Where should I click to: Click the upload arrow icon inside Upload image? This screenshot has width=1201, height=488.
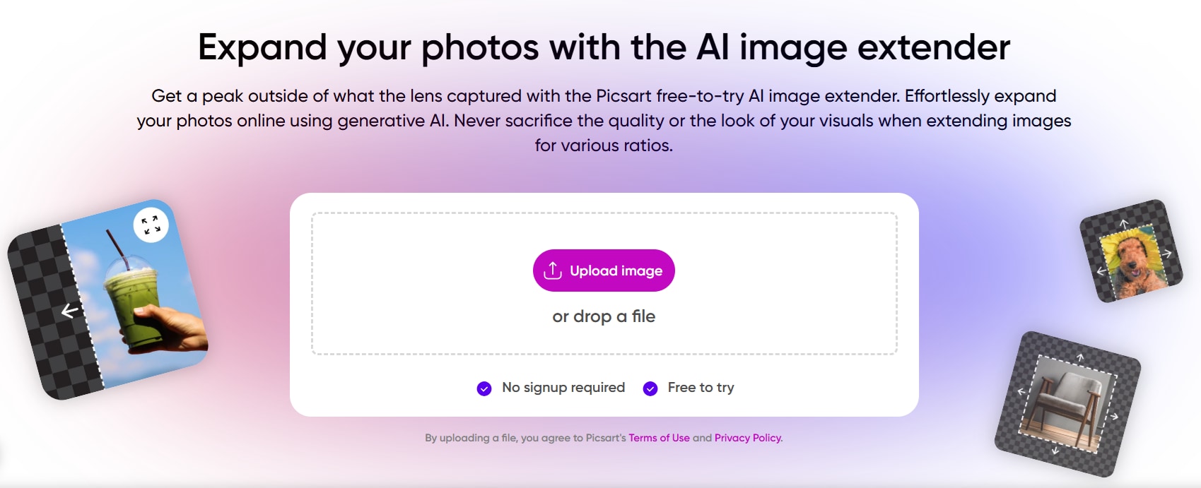(553, 270)
